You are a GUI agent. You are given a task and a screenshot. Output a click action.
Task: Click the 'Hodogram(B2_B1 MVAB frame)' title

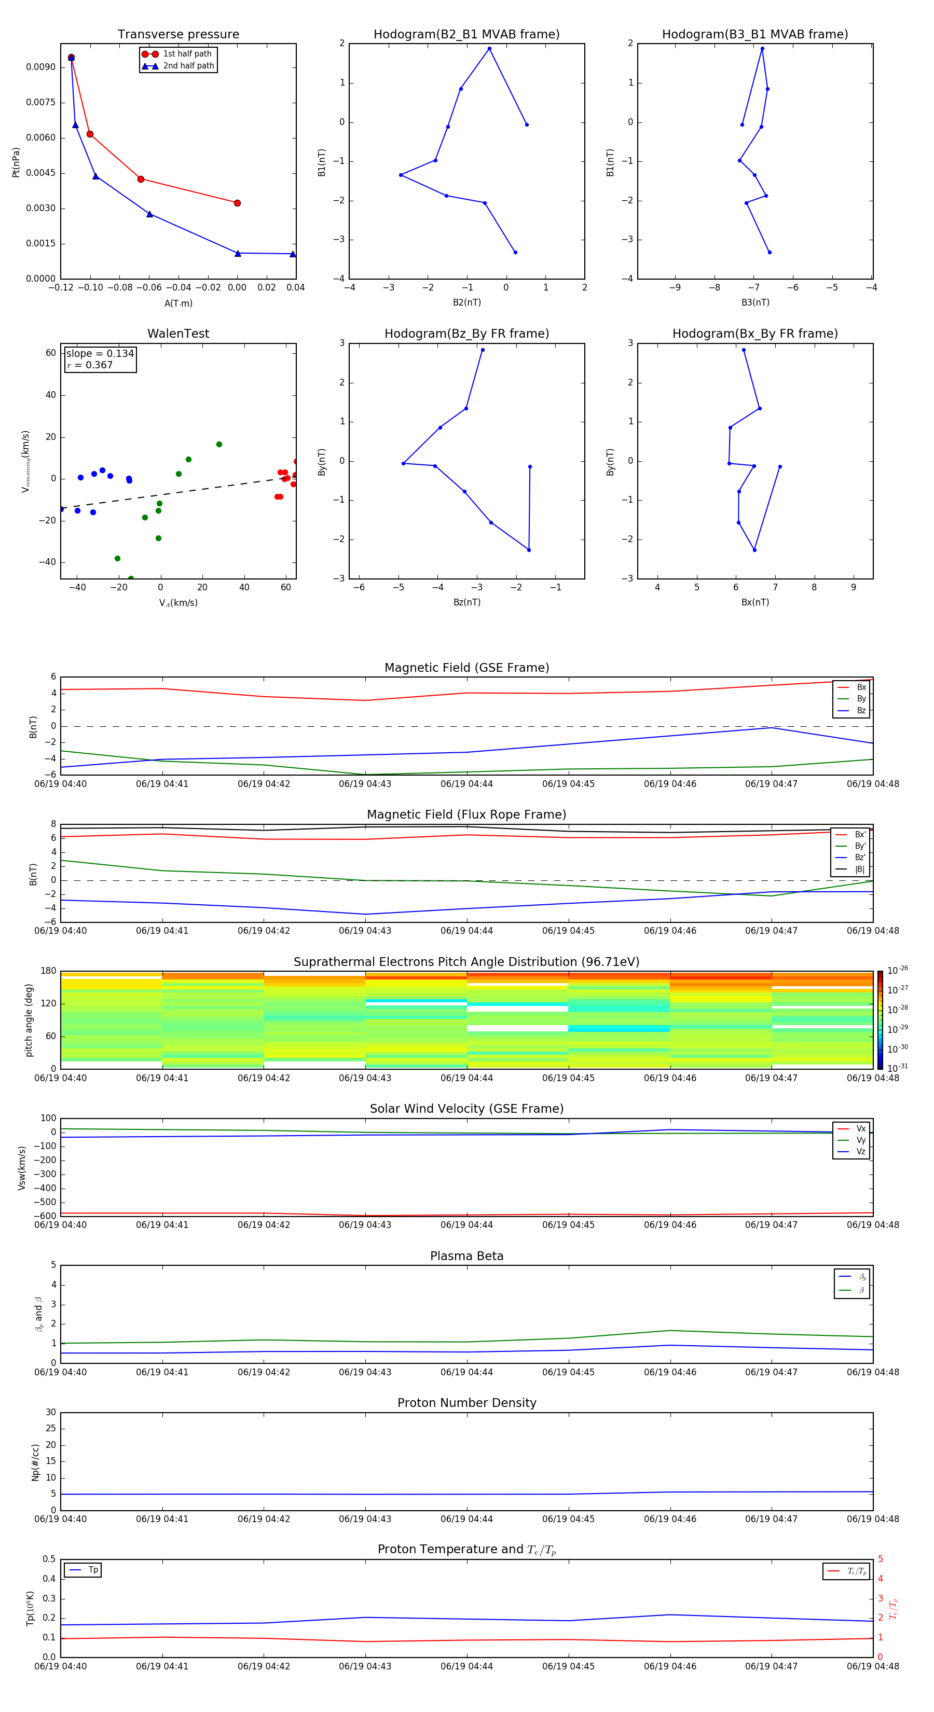coord(466,35)
